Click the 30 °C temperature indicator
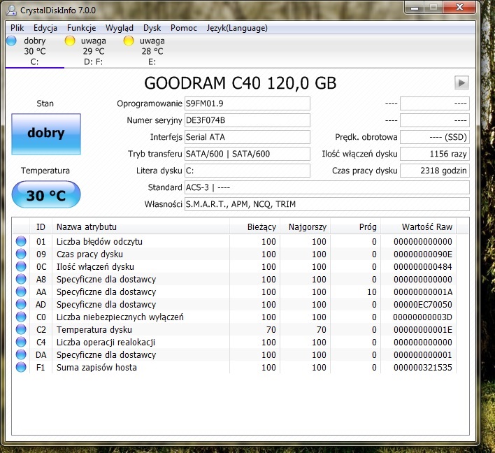The image size is (495, 453). [x=46, y=194]
